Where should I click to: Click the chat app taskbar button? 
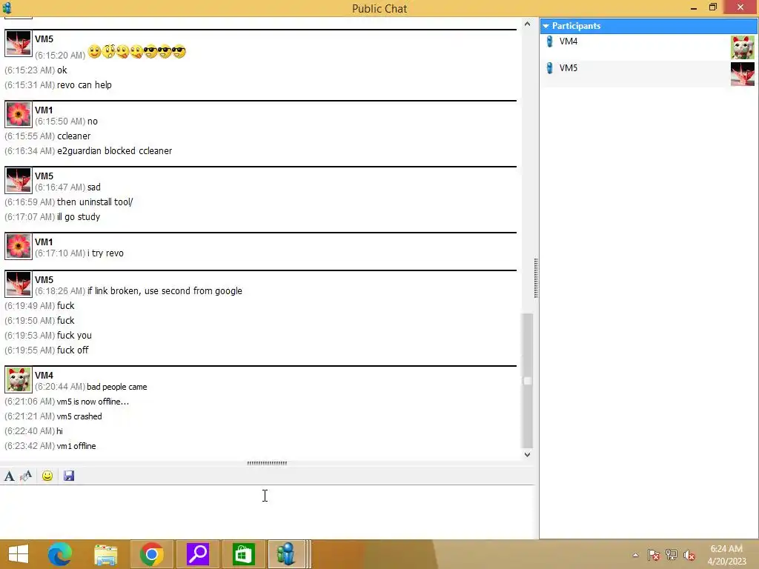[x=287, y=554]
